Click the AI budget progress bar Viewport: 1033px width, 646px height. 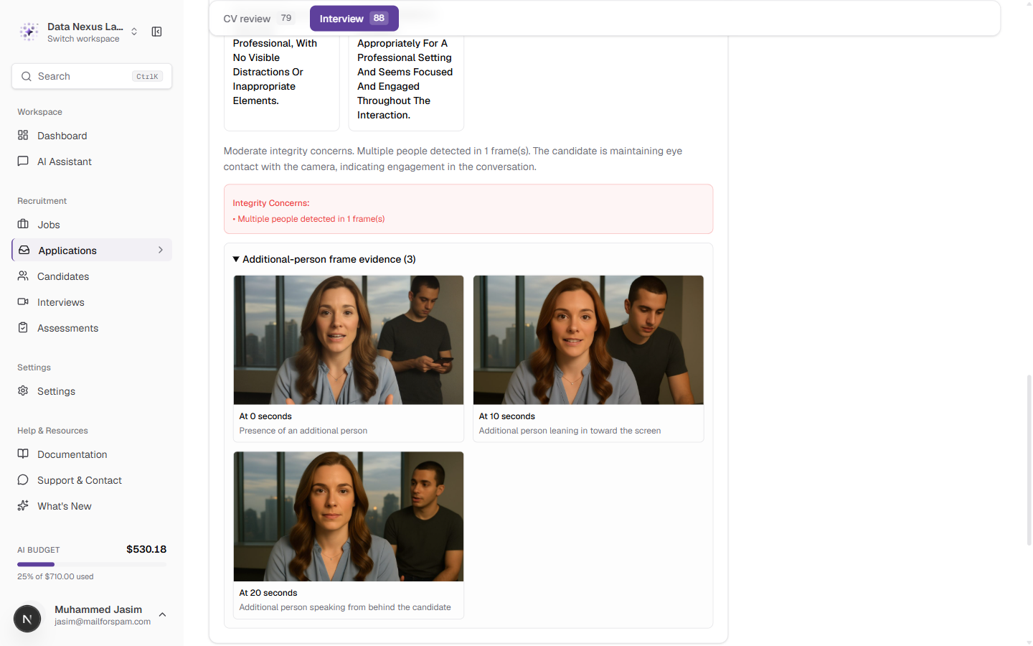pos(92,564)
